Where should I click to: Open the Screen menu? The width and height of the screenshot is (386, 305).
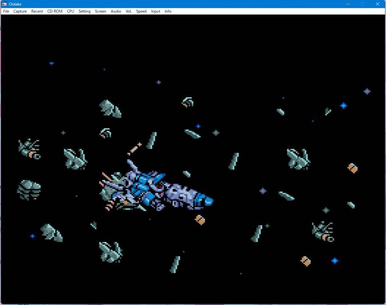point(100,11)
